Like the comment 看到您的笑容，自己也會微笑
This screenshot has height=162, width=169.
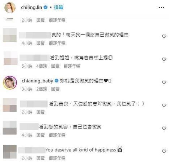164,129
